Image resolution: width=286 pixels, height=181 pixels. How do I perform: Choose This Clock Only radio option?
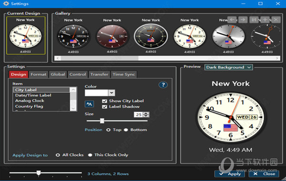click(x=90, y=155)
